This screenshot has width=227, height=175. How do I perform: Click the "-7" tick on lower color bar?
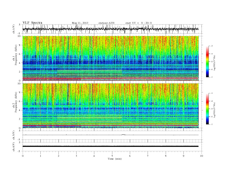(211, 124)
